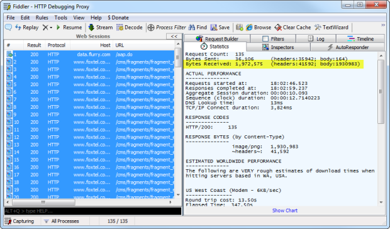Open the TextWizard tool
390x229 pixels.
coord(331,27)
